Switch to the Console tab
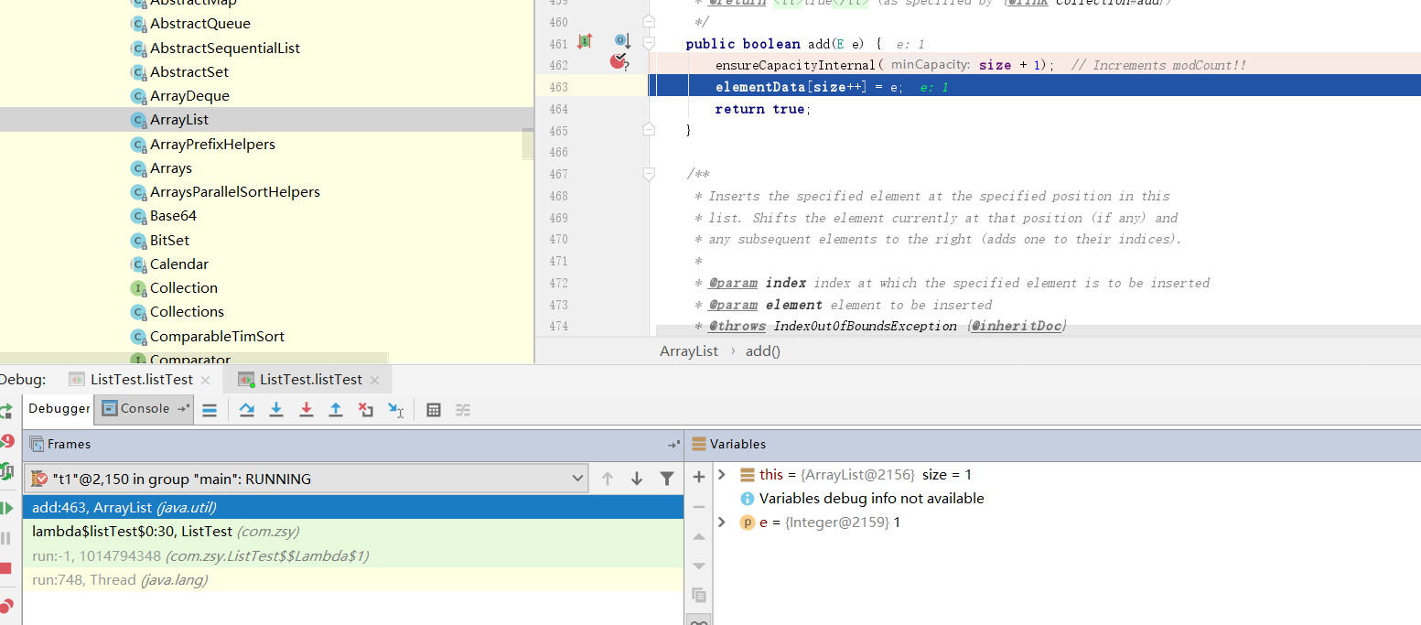This screenshot has width=1421, height=625. click(137, 409)
